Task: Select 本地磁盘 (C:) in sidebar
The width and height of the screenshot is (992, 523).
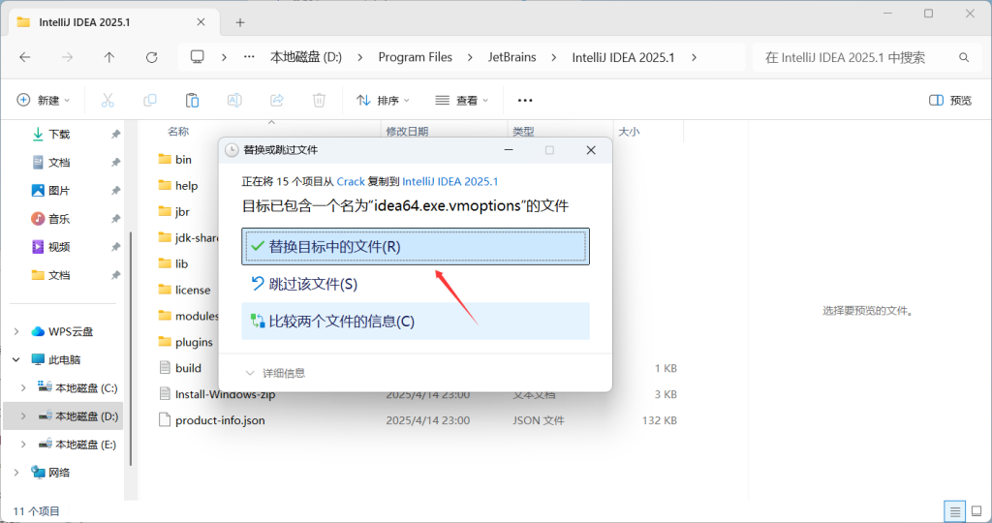Action: 86,387
